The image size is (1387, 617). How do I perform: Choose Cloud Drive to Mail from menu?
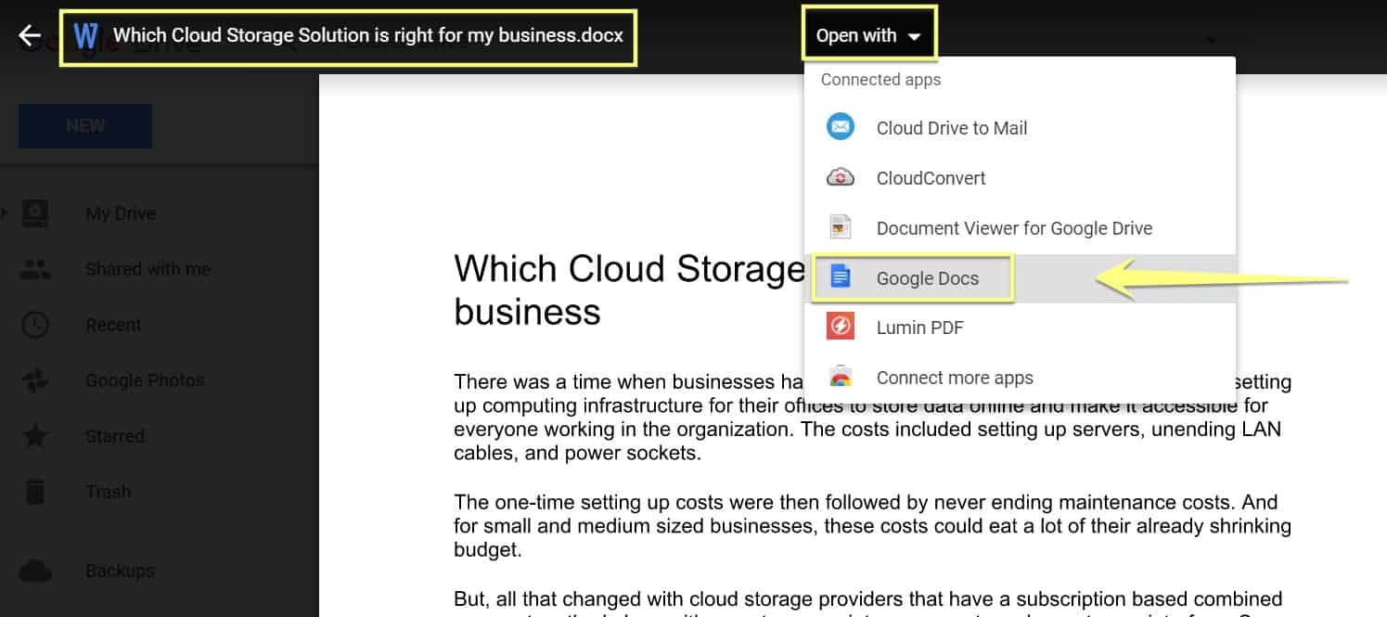(x=1020, y=128)
